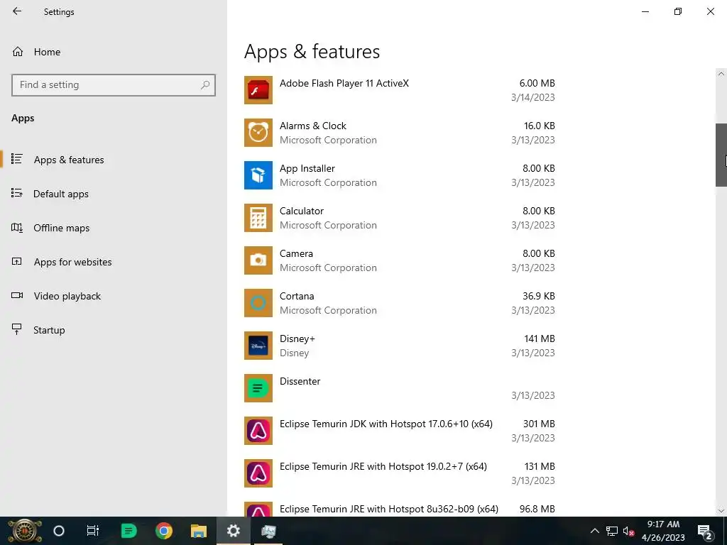Open Chrome from the taskbar
The height and width of the screenshot is (545, 727).
[164, 531]
